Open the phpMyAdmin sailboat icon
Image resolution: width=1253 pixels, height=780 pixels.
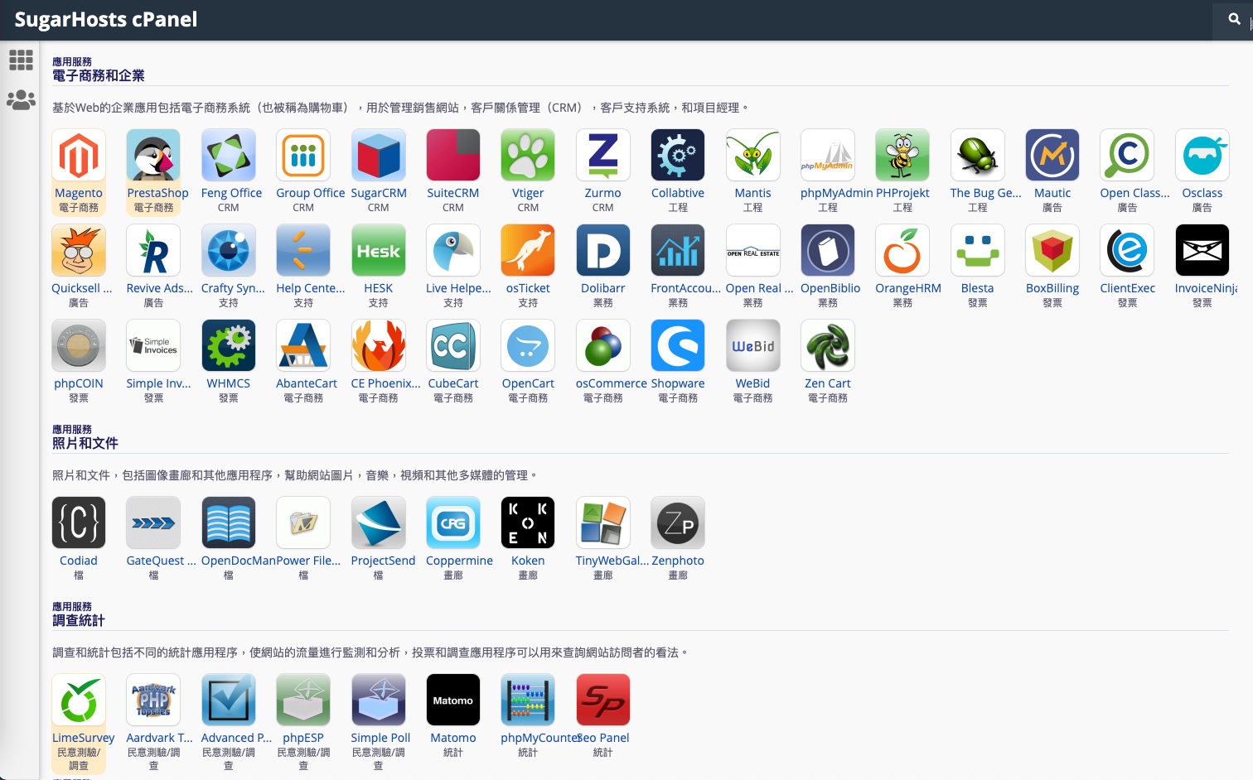coord(828,155)
